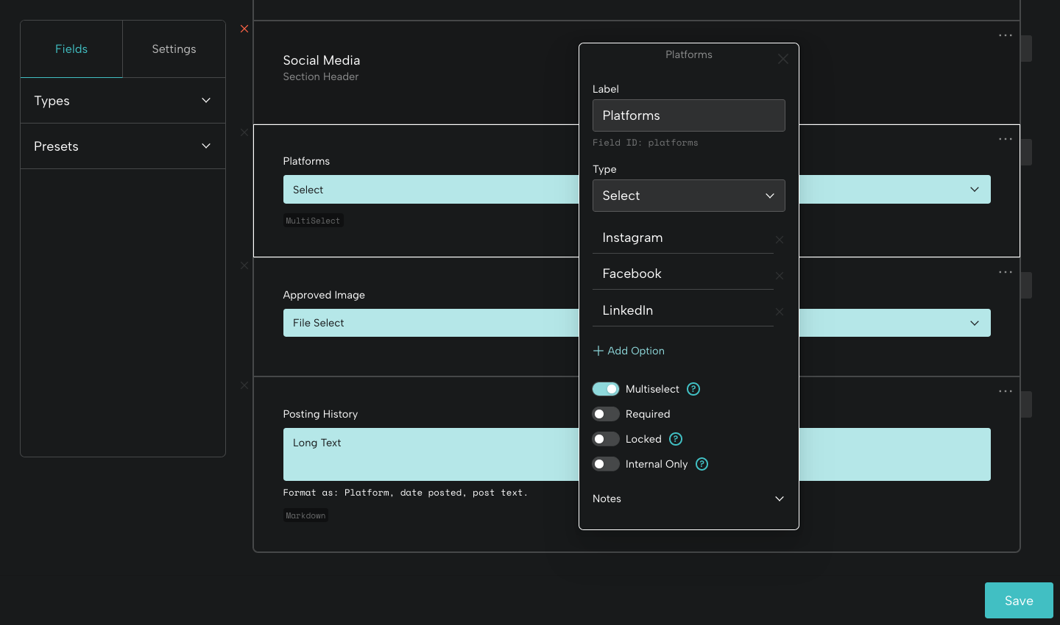Enable the Locked toggle
The image size is (1060, 625).
point(606,439)
